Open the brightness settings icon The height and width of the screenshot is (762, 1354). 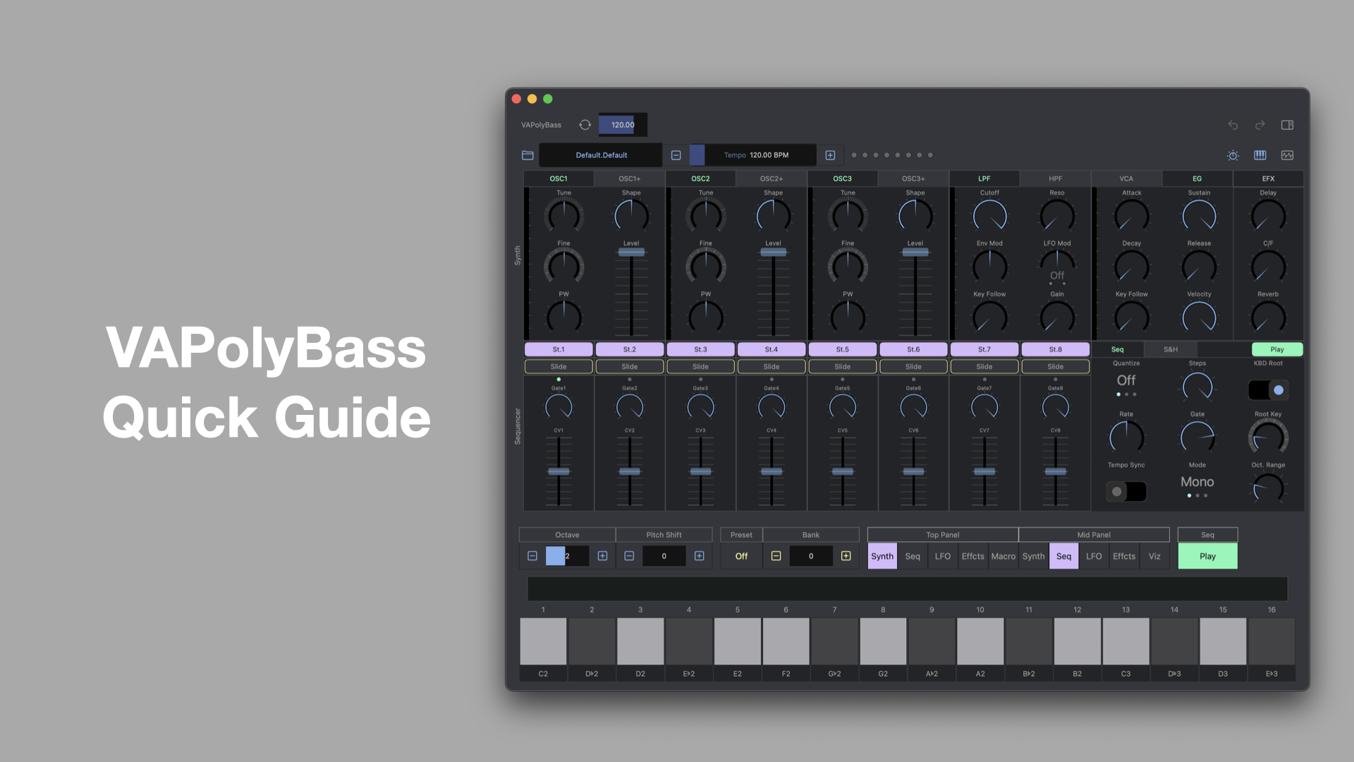pos(1233,155)
